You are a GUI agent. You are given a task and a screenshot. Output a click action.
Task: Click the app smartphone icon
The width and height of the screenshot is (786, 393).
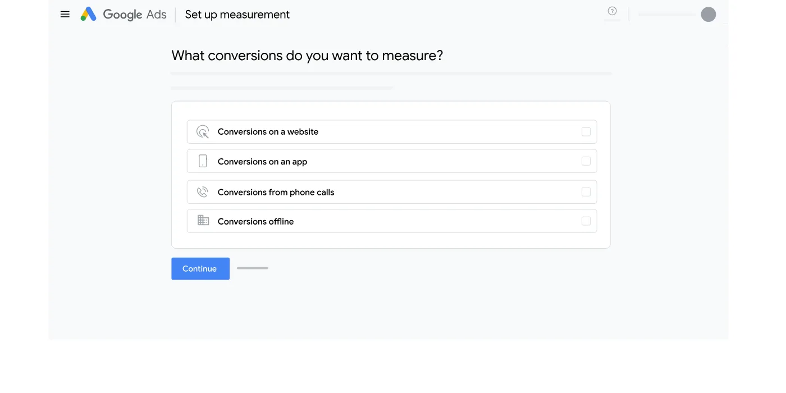(203, 161)
